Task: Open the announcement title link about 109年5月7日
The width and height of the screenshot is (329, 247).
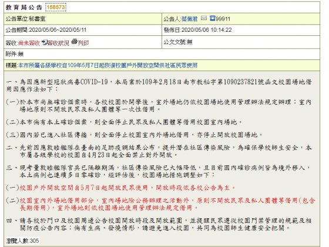Action: [x=108, y=65]
